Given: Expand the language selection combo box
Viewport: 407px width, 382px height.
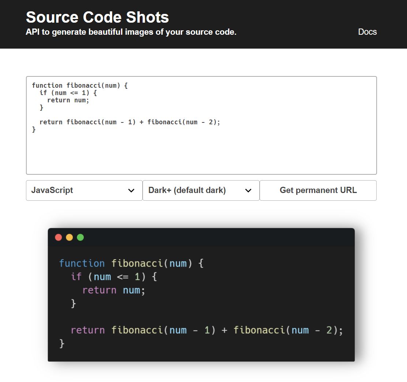Looking at the screenshot, I should click(x=84, y=190).
